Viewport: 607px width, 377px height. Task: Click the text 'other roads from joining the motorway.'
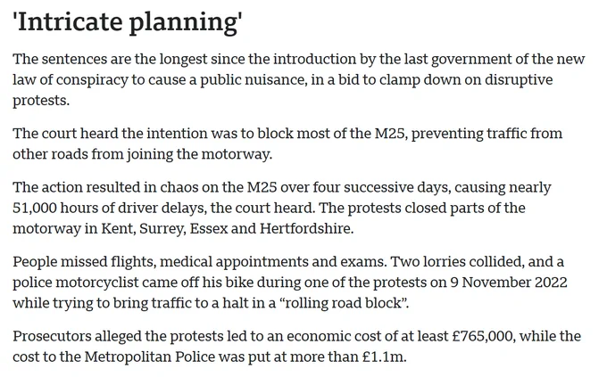(x=143, y=154)
